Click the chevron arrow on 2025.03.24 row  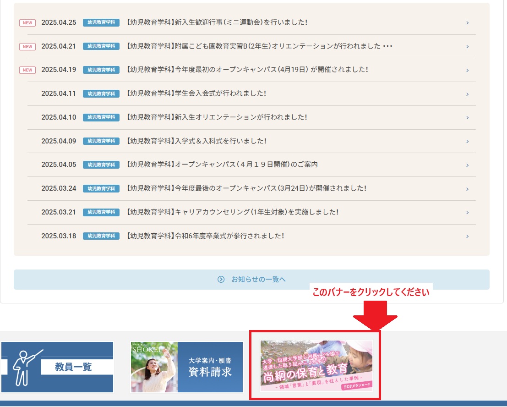tap(467, 189)
